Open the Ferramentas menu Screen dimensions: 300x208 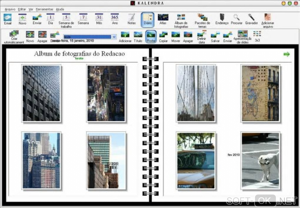pos(44,9)
